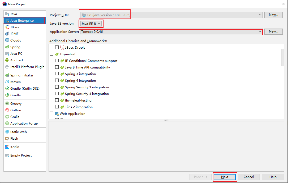288x183 pixels.
Task: Choose the Flash icon
Action: click(x=7, y=138)
